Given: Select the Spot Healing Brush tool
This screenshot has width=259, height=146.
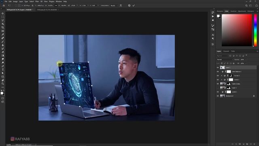Looking at the screenshot, I should pyautogui.click(x=3, y=38).
